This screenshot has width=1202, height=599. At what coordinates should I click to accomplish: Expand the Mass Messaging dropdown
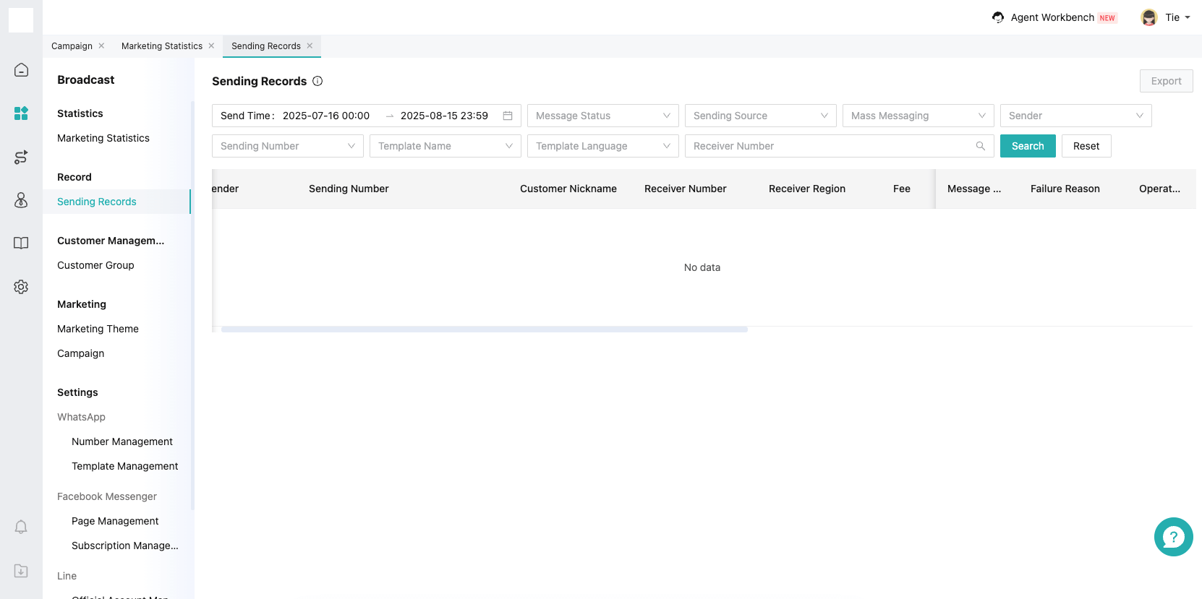coord(918,116)
